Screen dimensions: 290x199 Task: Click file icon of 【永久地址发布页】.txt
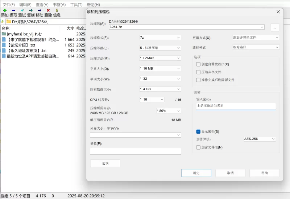[x=4, y=51]
